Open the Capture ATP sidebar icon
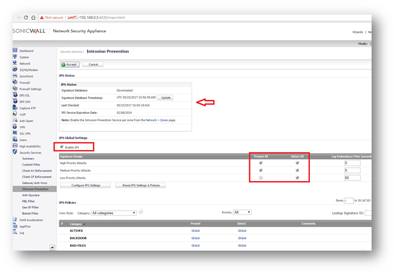 pos(15,107)
